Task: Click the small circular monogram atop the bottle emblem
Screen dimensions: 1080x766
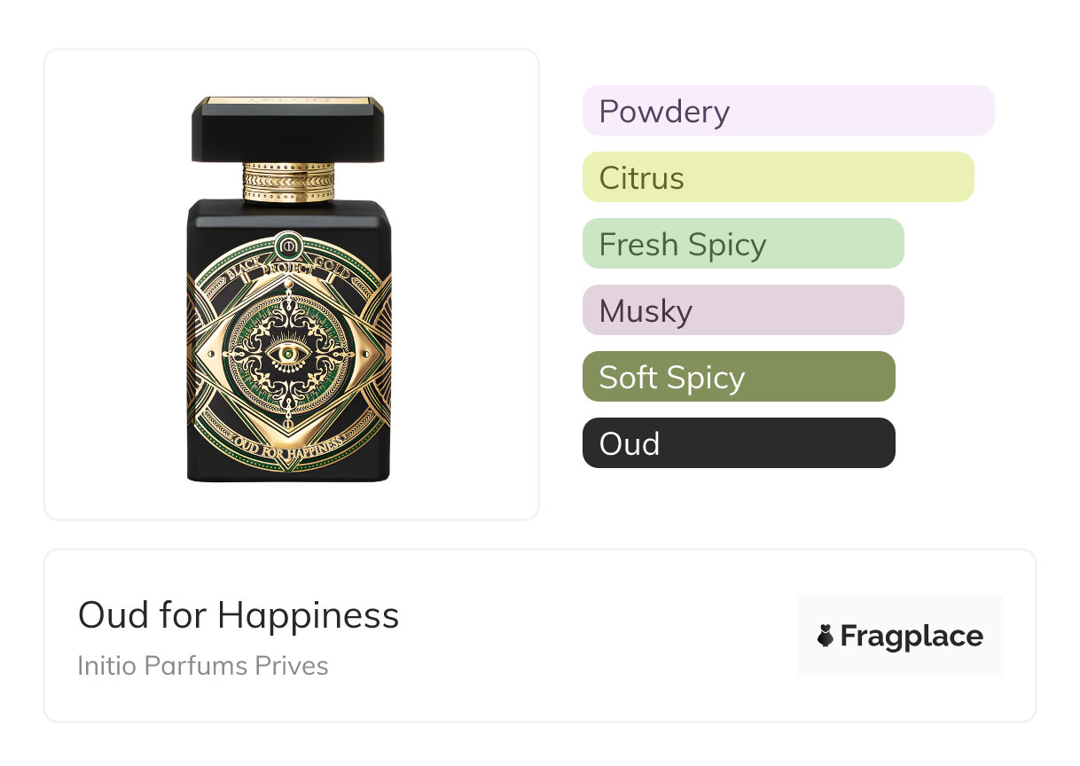Action: pyautogui.click(x=288, y=243)
